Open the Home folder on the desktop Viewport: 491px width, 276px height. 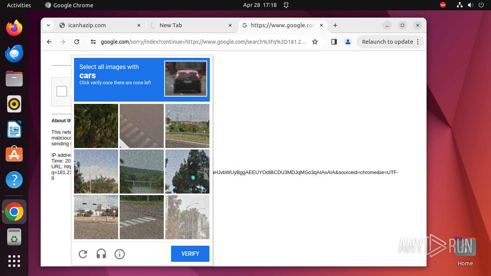(465, 251)
